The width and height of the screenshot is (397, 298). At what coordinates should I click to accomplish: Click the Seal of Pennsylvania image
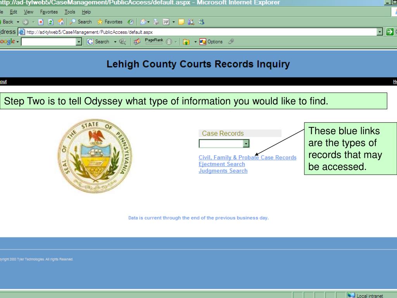tap(95, 156)
